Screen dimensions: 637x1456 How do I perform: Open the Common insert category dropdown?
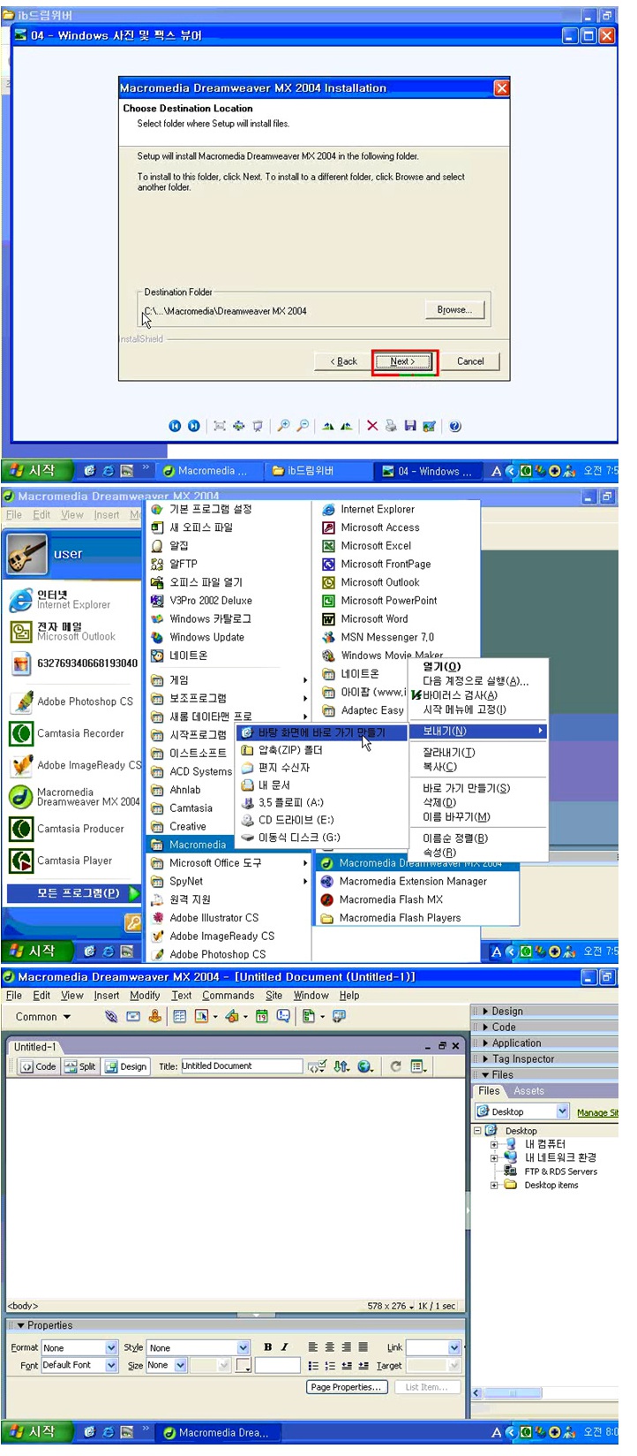(x=43, y=1017)
